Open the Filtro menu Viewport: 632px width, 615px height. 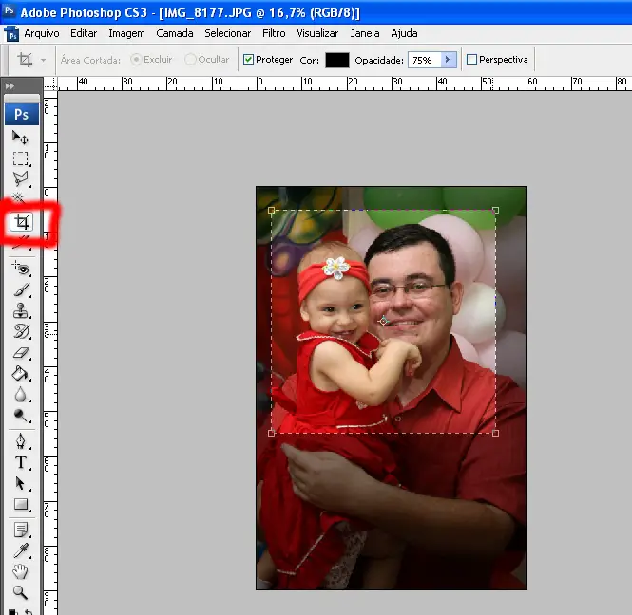pos(274,33)
